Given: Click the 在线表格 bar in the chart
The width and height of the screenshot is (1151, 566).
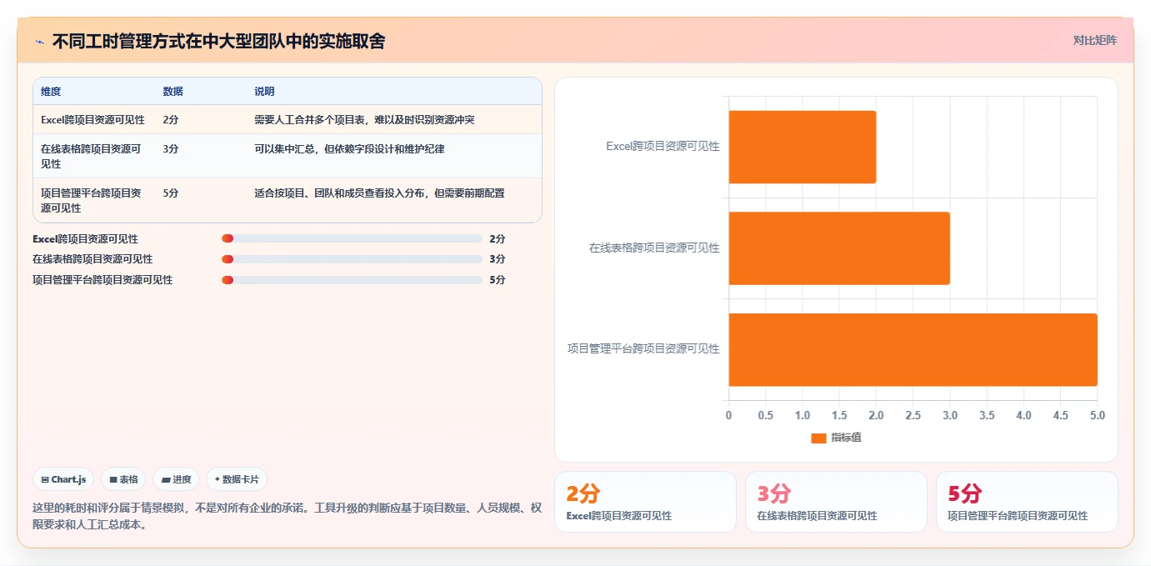Looking at the screenshot, I should coord(839,248).
